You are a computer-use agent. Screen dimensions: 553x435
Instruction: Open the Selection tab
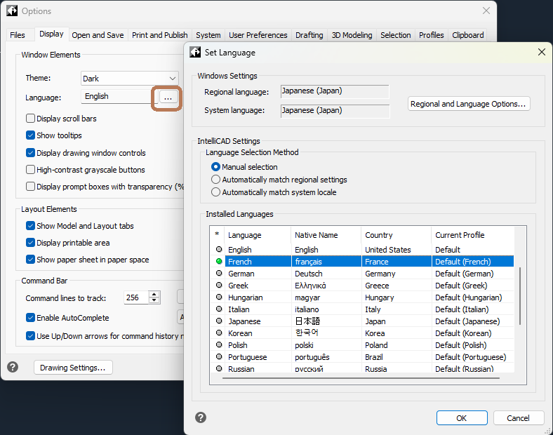coord(396,35)
